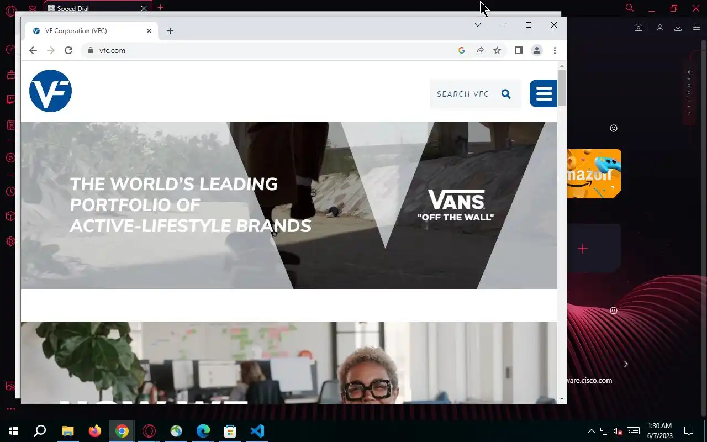Viewport: 707px width, 442px height.
Task: Click the smiley icon above Amazon tile
Action: coord(614,128)
